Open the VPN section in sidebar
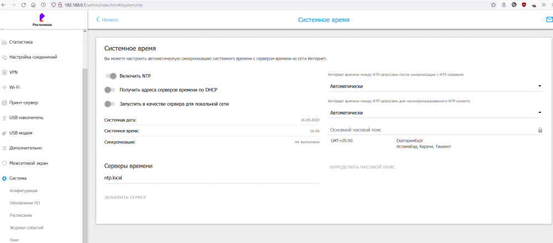 pos(14,72)
